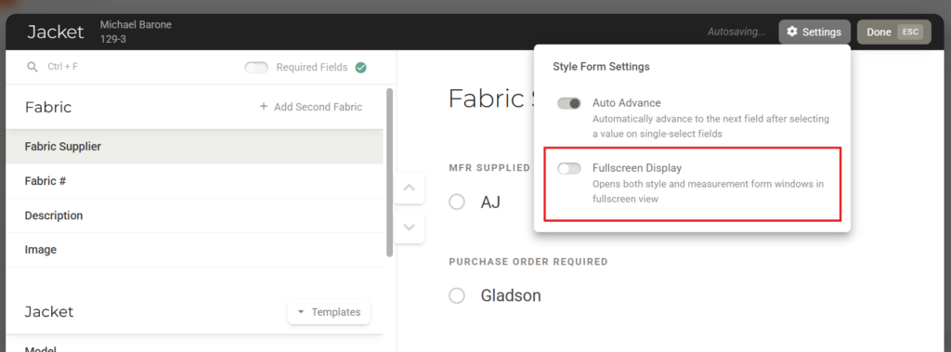The image size is (951, 352).
Task: Click the Done button
Action: coord(893,33)
